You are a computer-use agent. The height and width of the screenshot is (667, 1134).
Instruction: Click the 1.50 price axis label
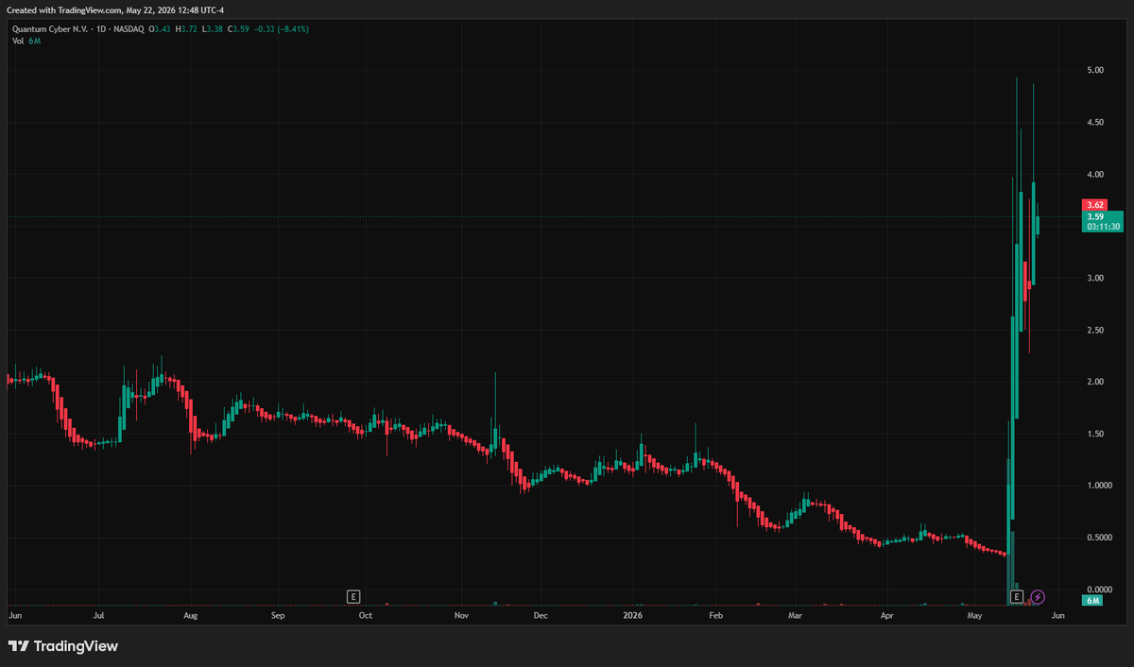[1096, 434]
